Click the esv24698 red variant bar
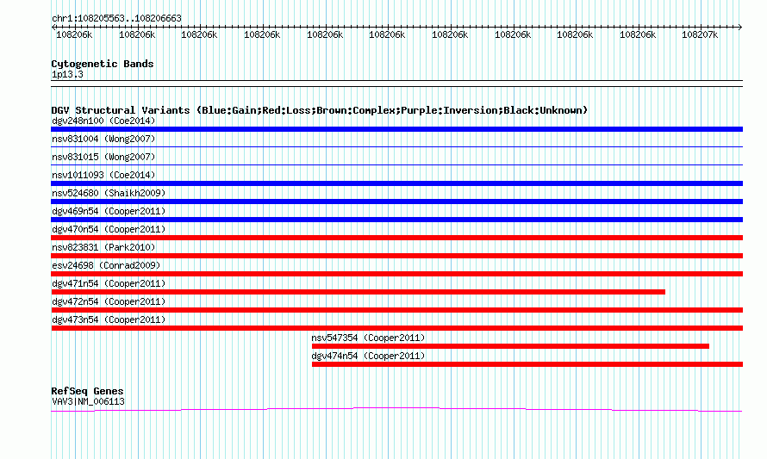Screen dimensions: 767x459 click(396, 274)
